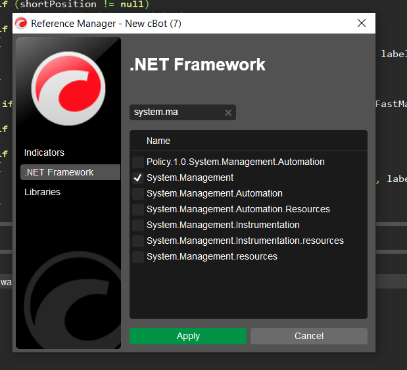Check the System.Management.Instrumentation checkbox

138,225
